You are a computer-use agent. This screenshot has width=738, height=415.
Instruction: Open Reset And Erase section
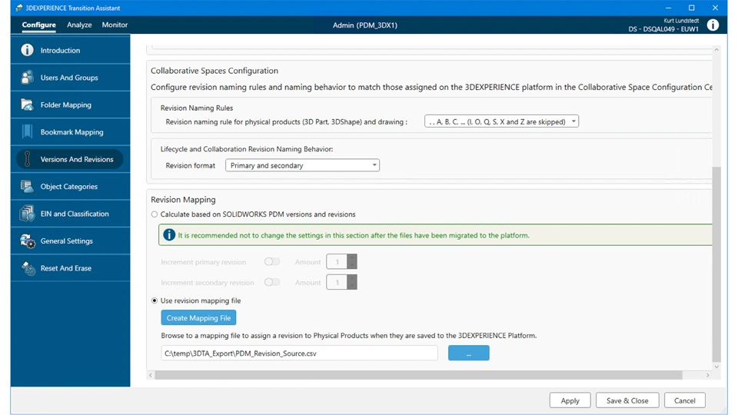(x=70, y=268)
